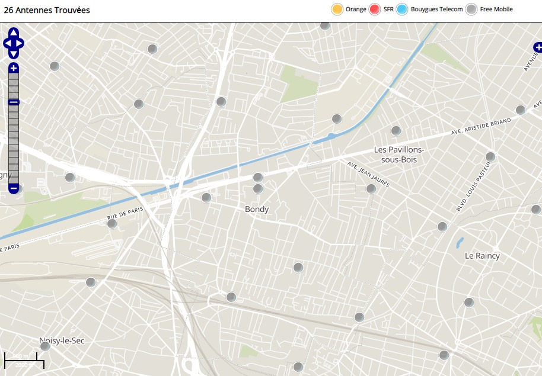Viewport: 542px width, 376px height.
Task: Pan the map left with arrow control
Action: coord(7,43)
